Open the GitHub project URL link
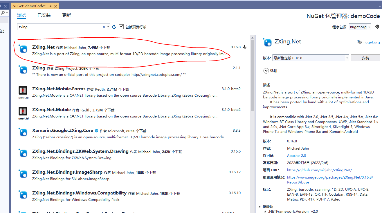The image size is (382, 213). click(319, 170)
